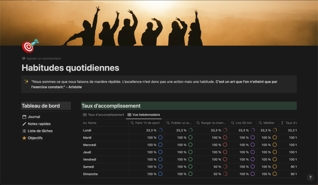This screenshot has height=185, width=318.
Task: Click magnifier icon in Ranger la cham... header
Action: pyautogui.click(x=198, y=123)
